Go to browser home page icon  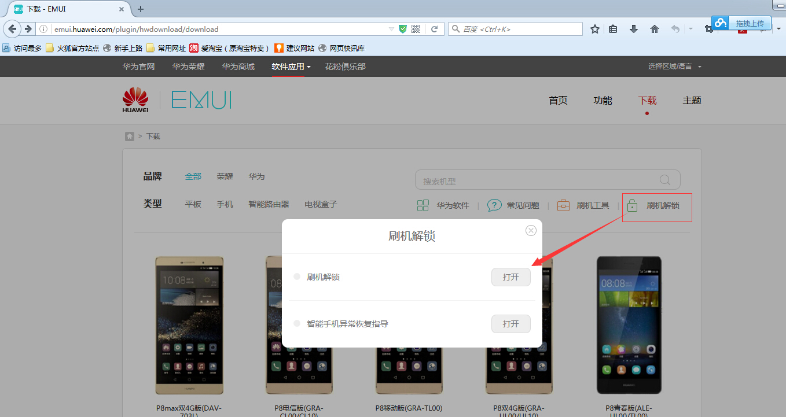tap(655, 29)
